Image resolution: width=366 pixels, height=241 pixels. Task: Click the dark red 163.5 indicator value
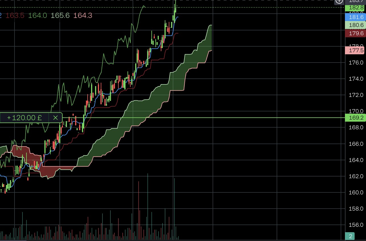15,16
